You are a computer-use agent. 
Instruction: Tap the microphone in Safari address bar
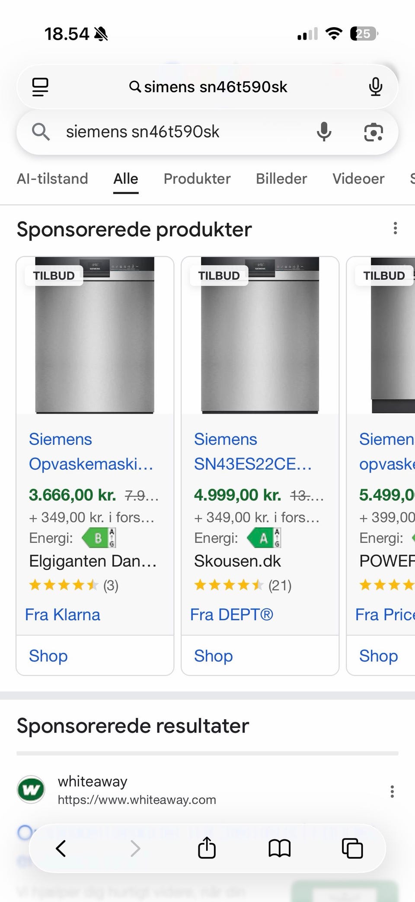coord(375,87)
